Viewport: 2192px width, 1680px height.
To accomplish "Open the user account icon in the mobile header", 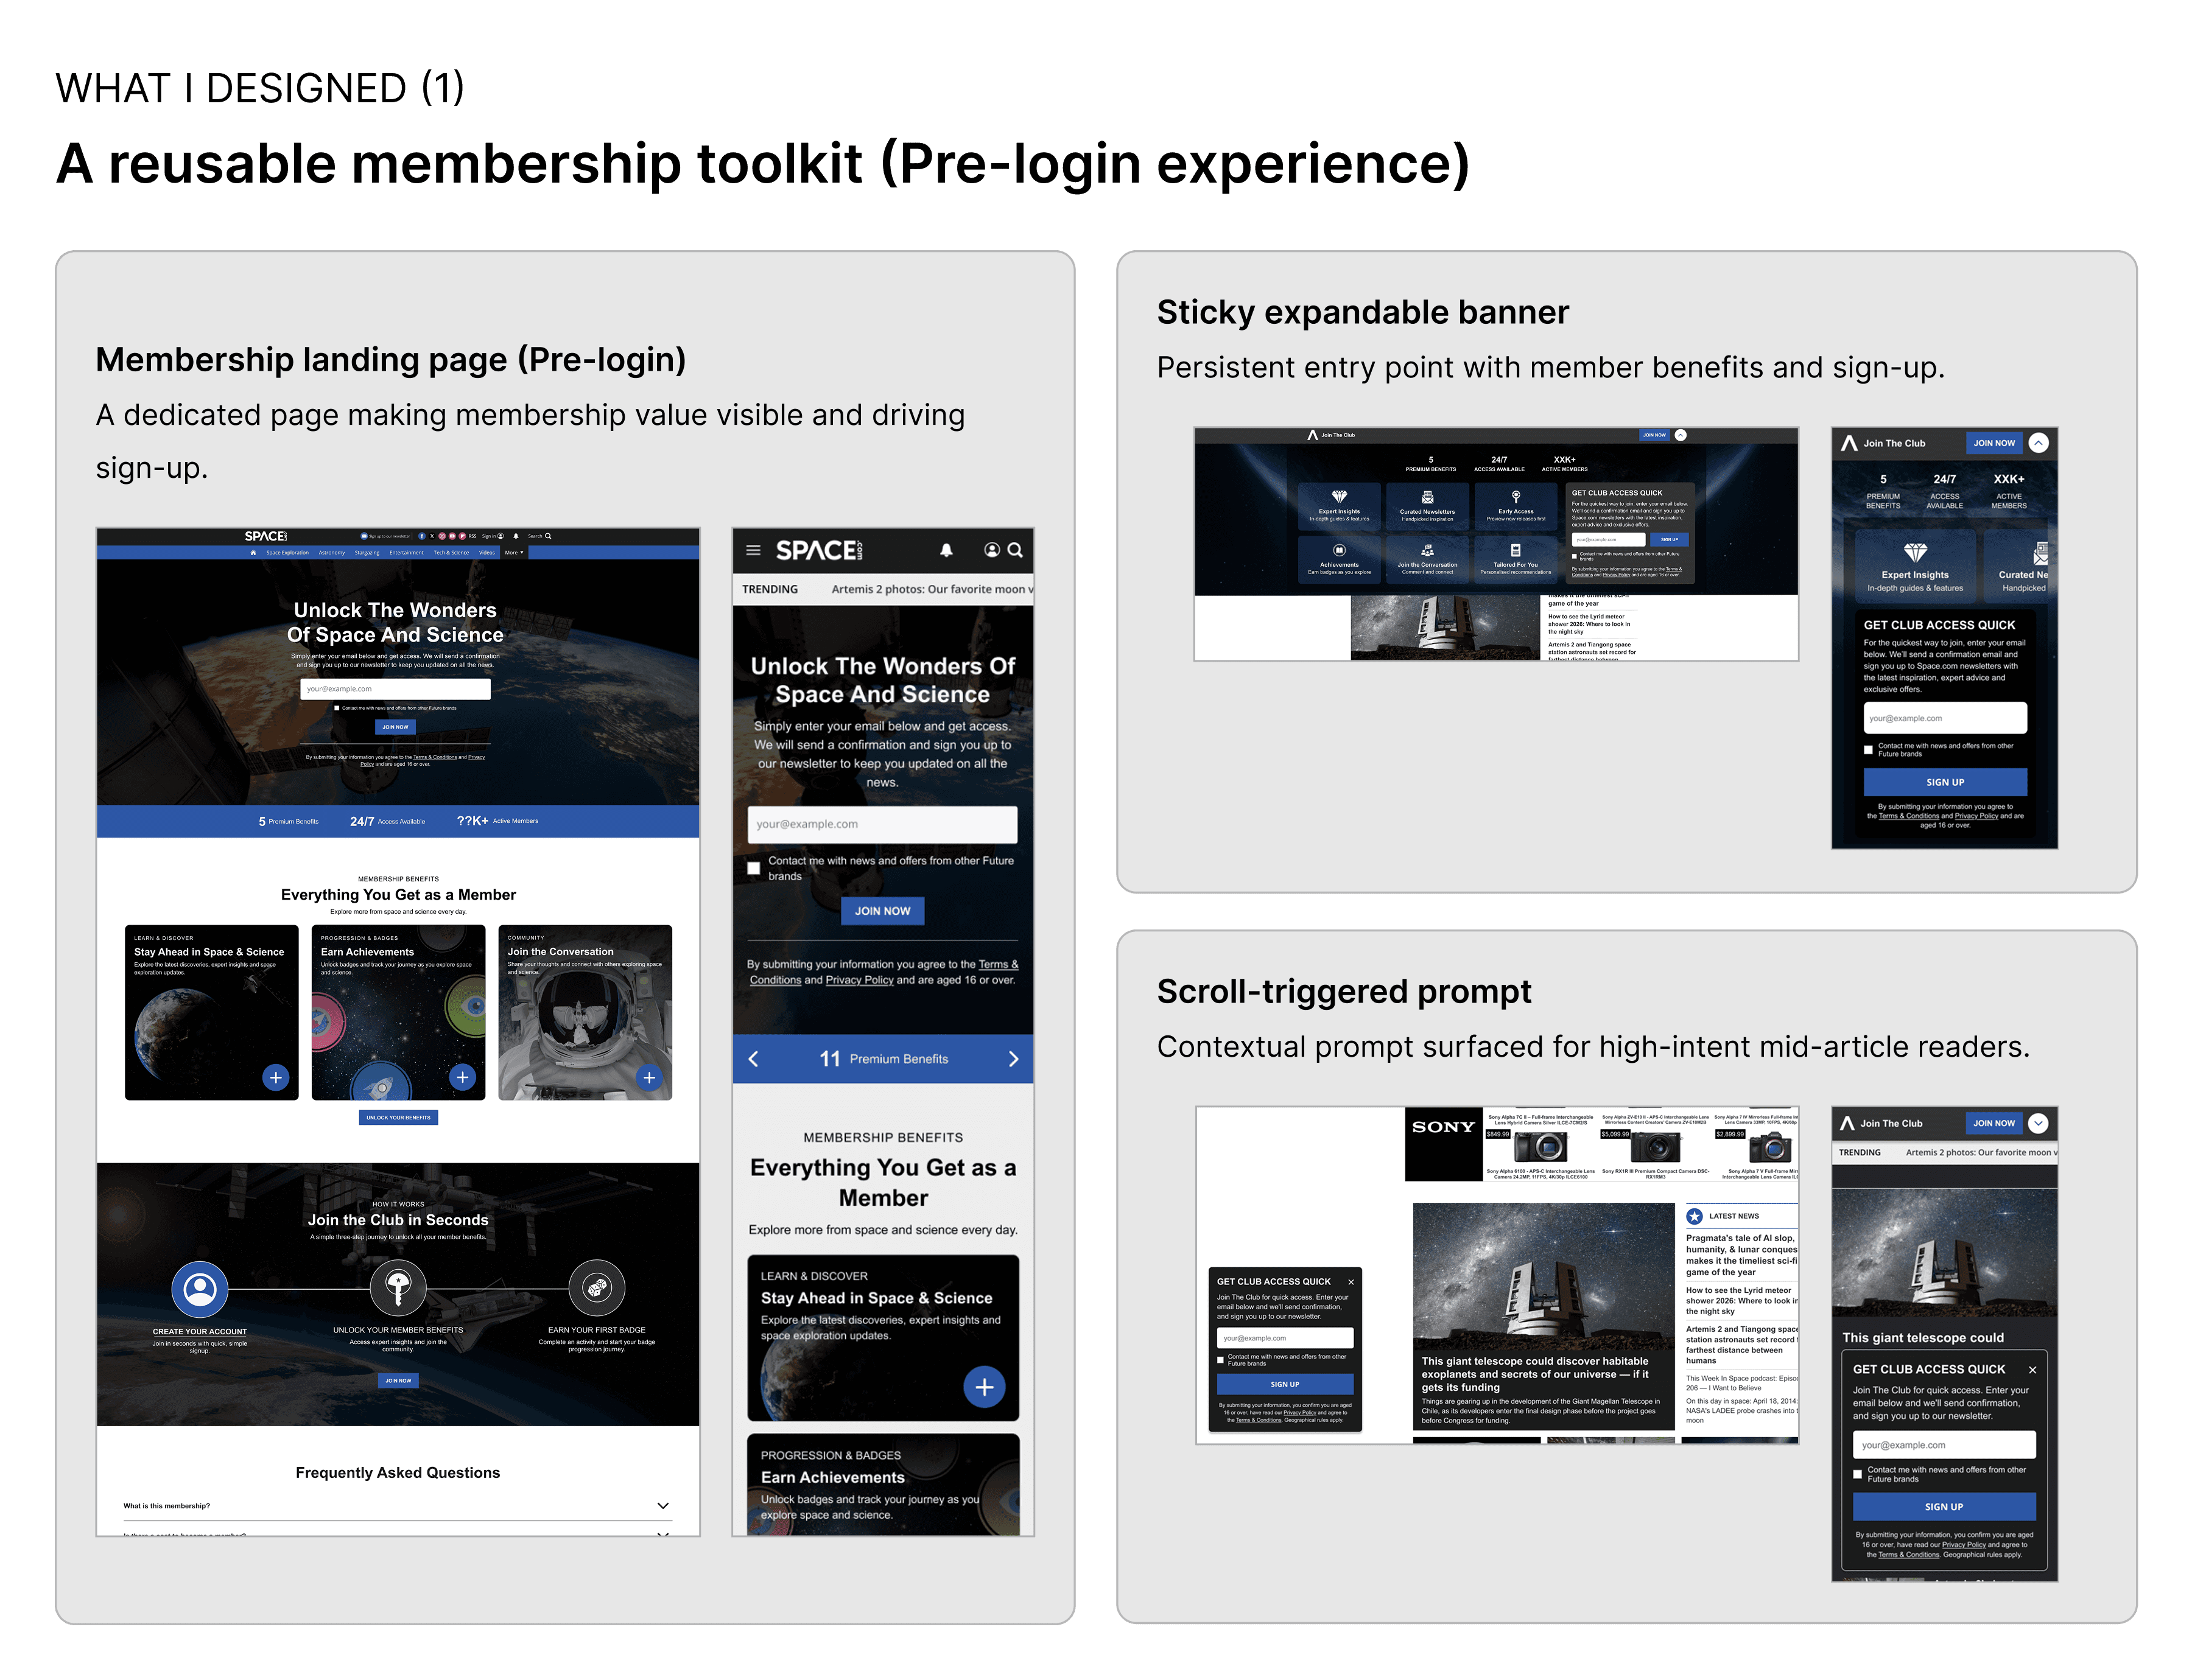I will 991,550.
